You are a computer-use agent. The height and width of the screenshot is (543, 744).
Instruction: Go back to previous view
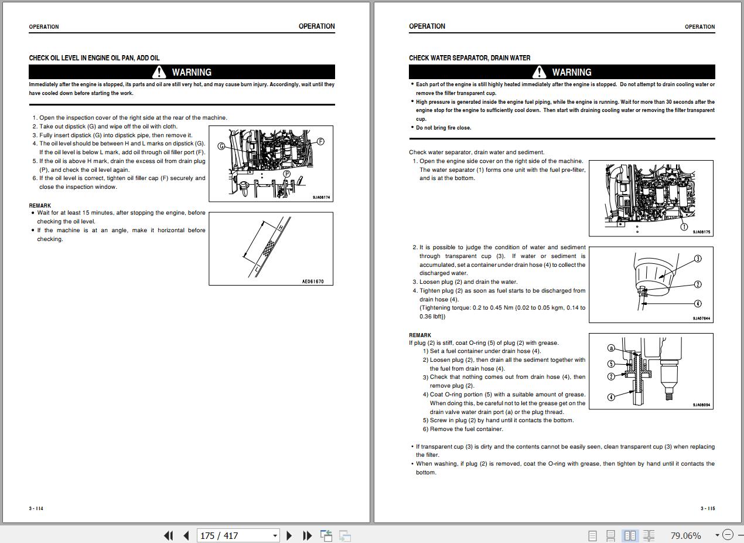coord(326,535)
